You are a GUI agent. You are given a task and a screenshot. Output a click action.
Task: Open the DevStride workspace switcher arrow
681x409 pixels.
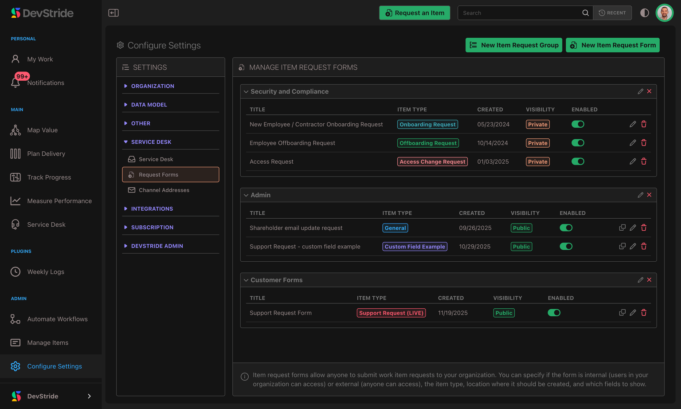pyautogui.click(x=89, y=396)
